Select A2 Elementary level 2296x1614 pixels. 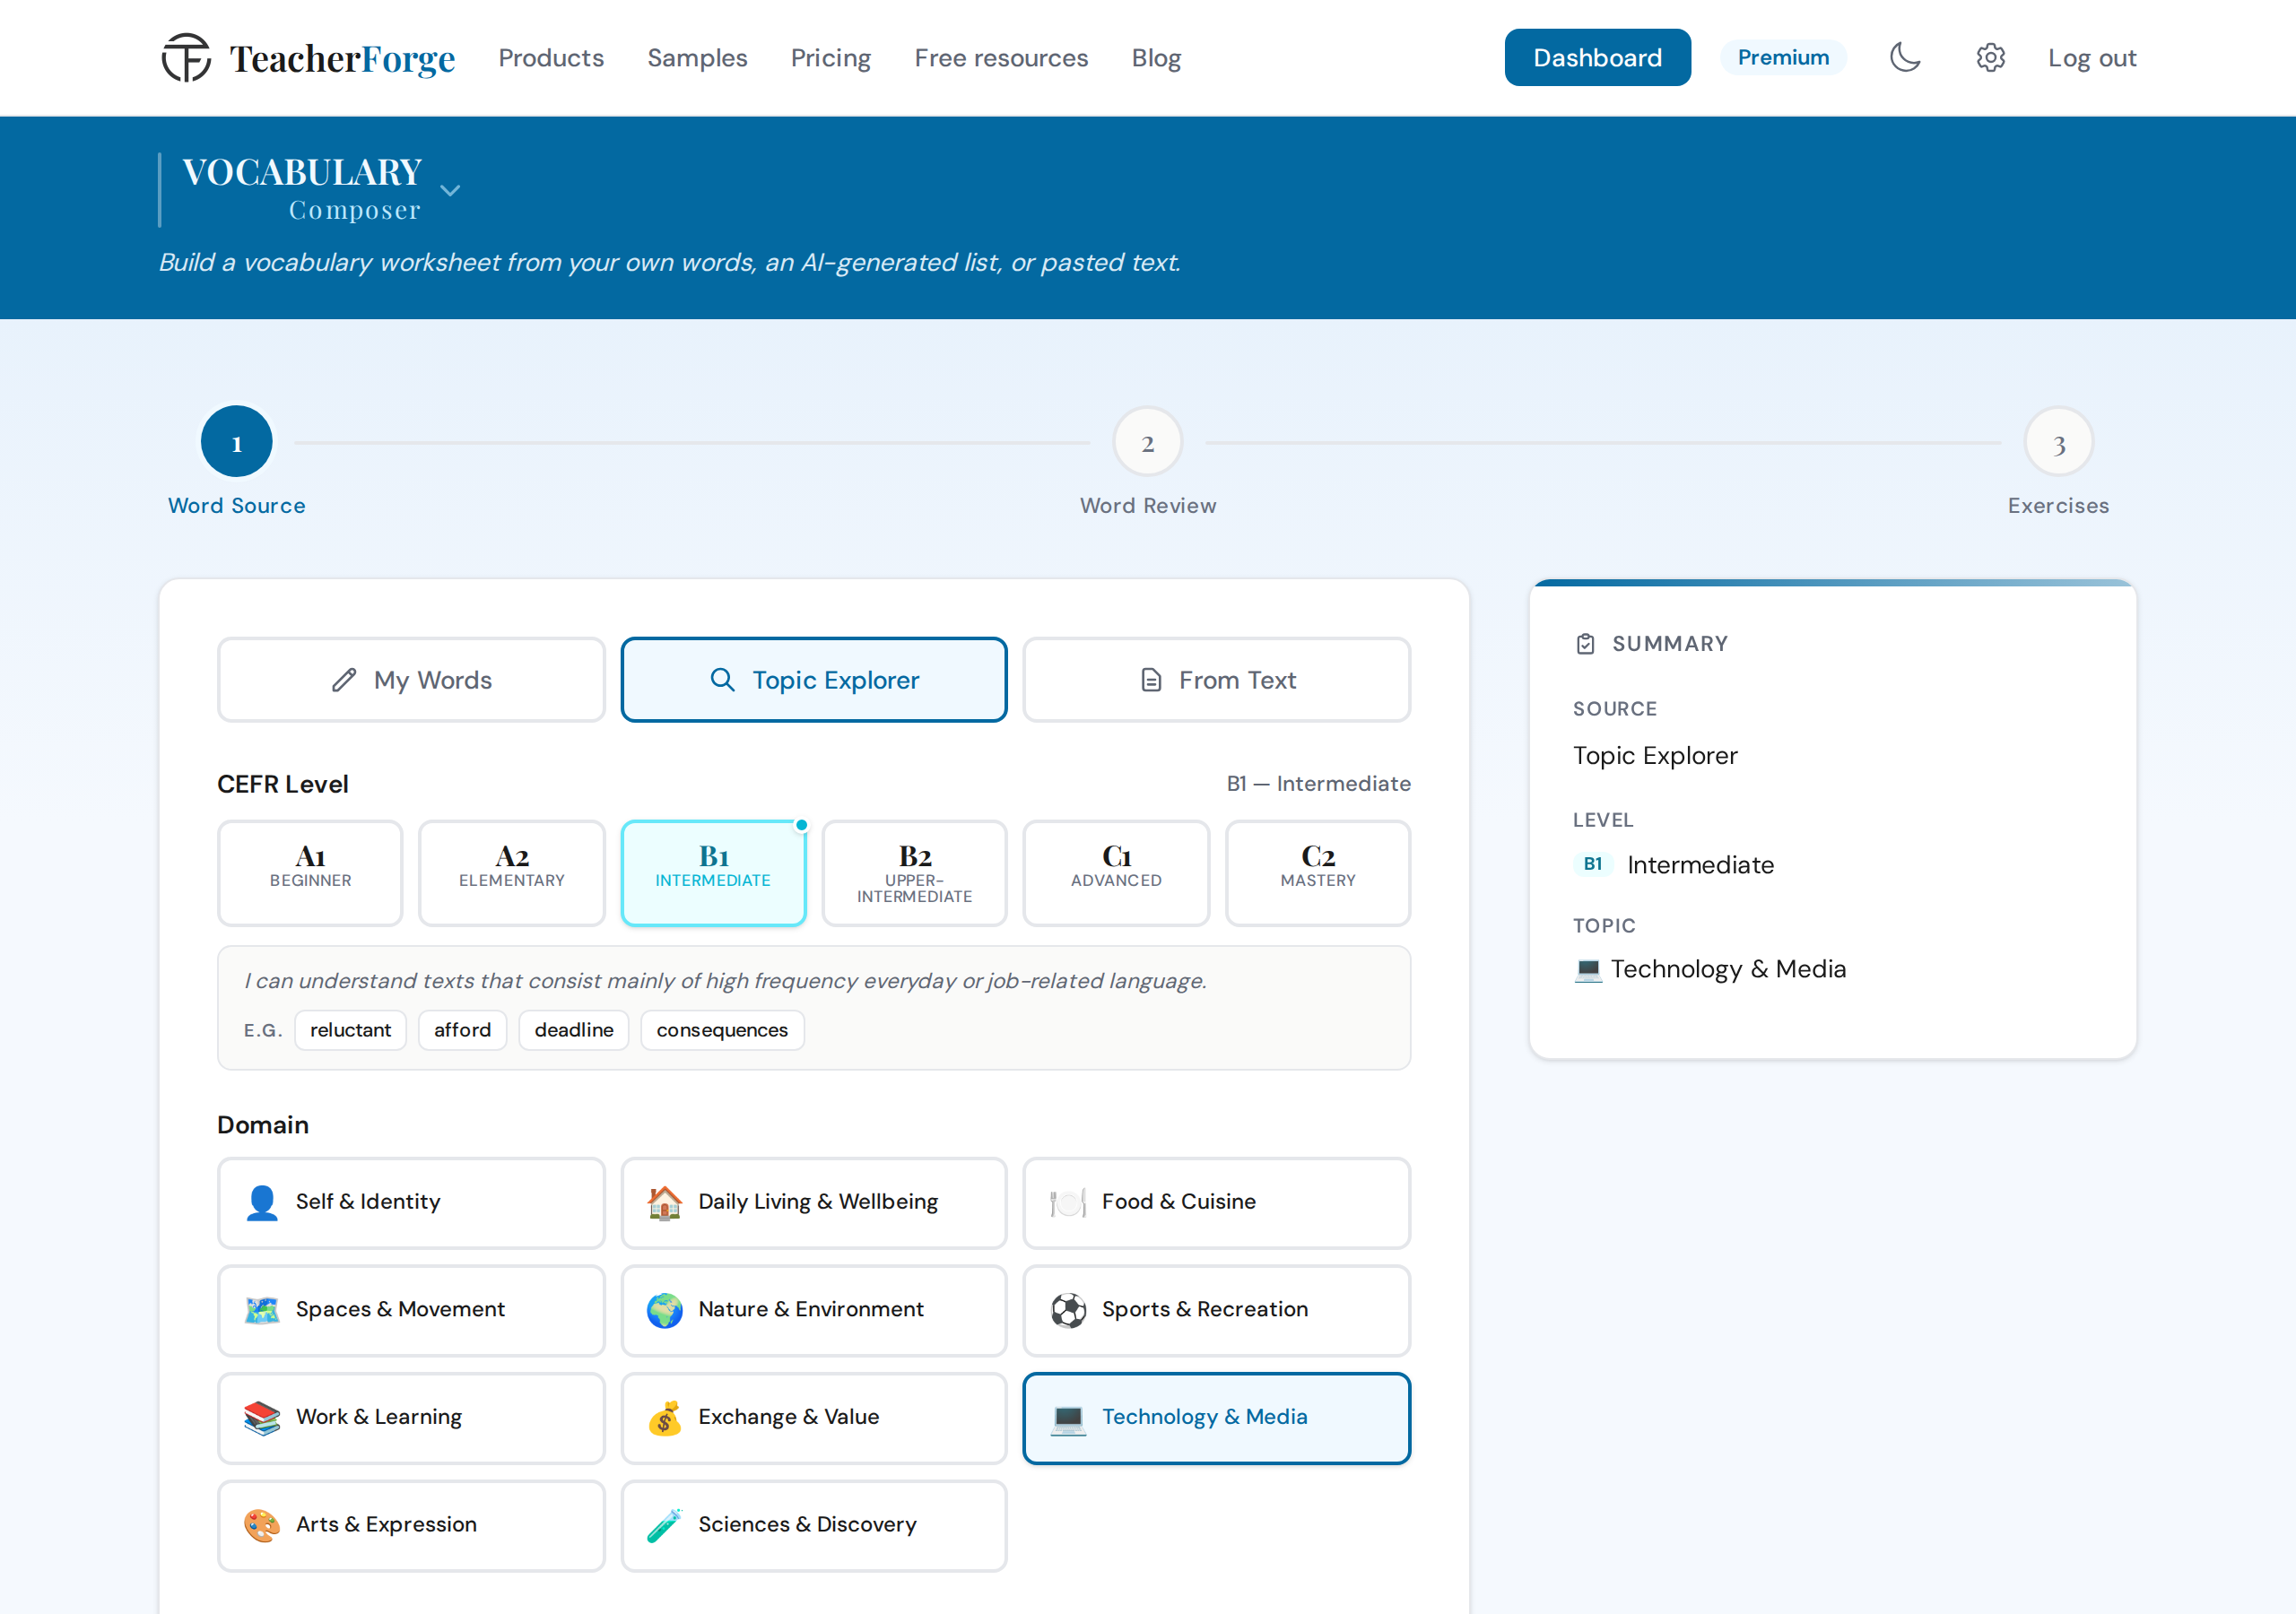coord(512,873)
